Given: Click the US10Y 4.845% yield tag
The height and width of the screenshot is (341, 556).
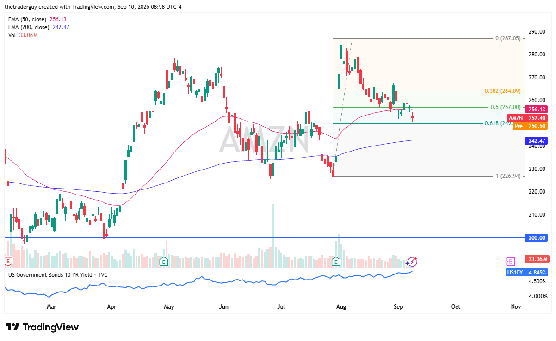Looking at the screenshot, I should [528, 272].
